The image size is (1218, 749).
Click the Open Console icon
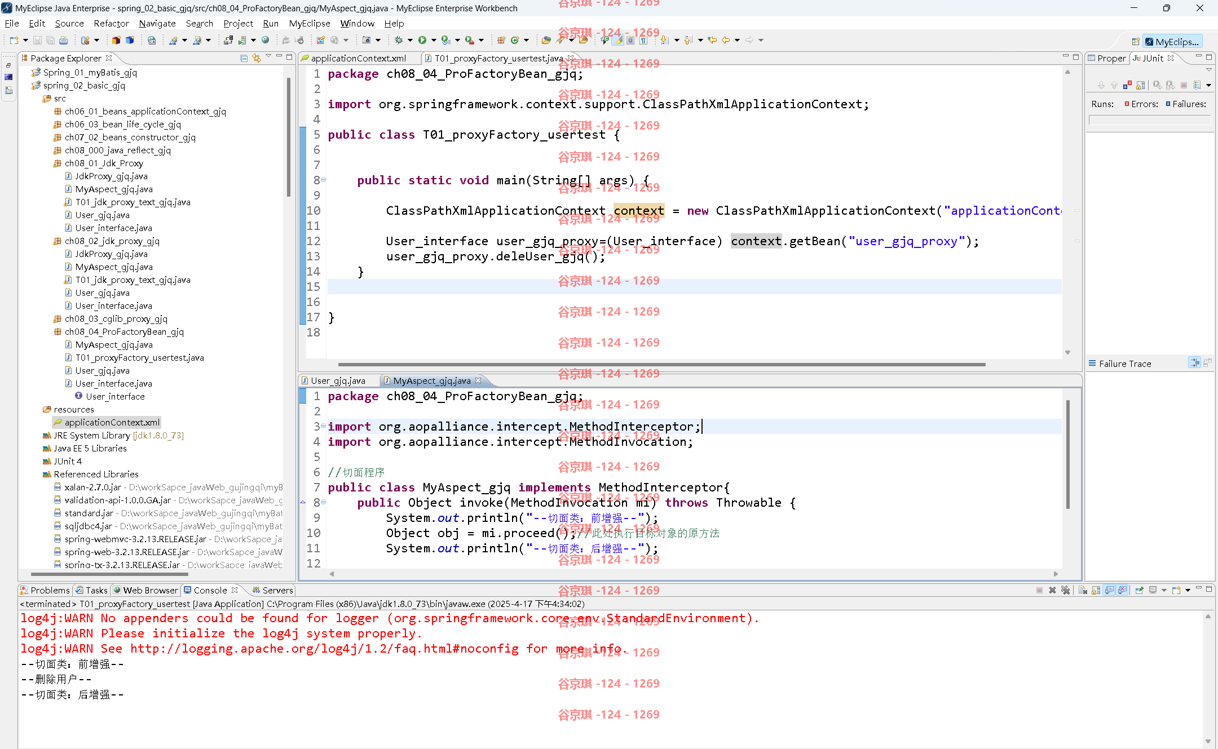pyautogui.click(x=1176, y=590)
